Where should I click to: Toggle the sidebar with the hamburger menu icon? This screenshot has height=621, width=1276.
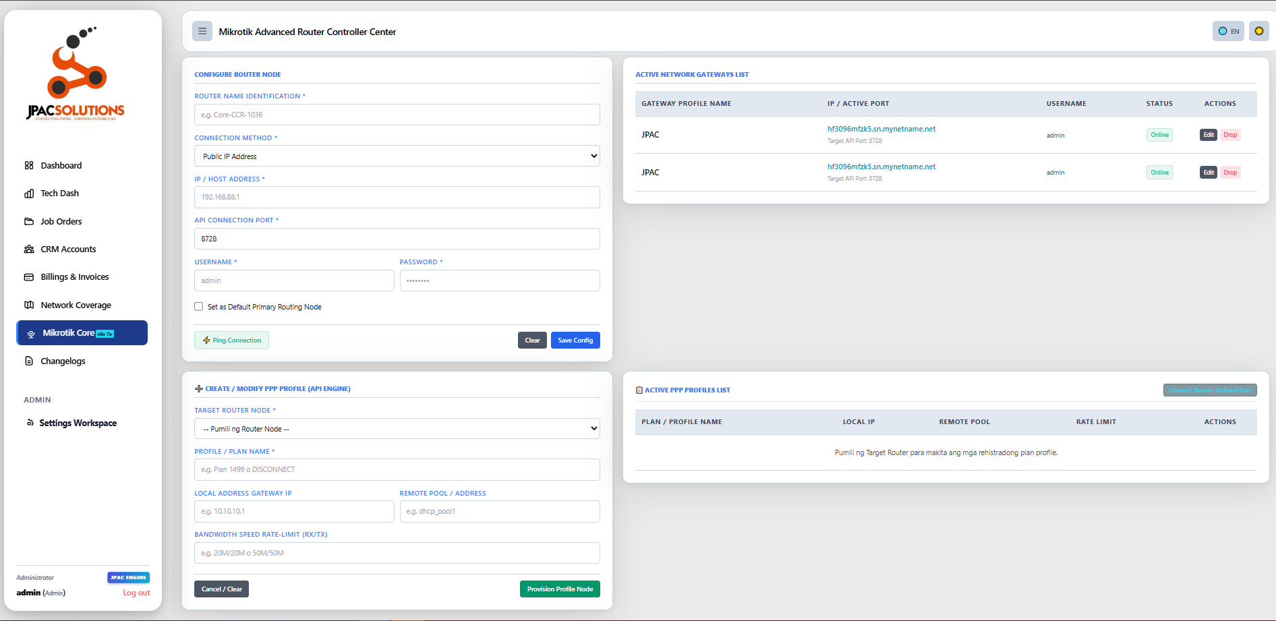click(x=202, y=31)
